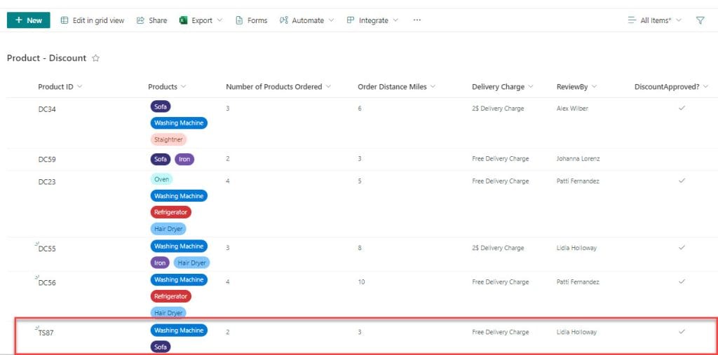Viewport: 718px width, 355px height.
Task: Click the Edit in grid view icon
Action: click(65, 20)
